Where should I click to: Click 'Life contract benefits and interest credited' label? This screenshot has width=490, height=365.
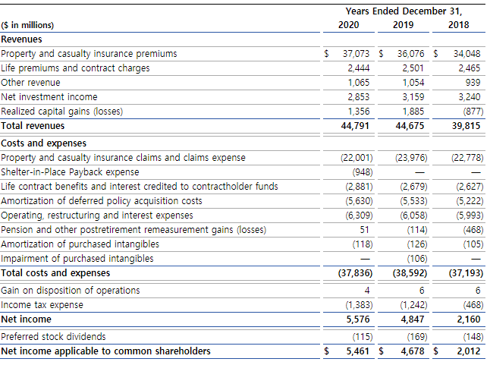coord(140,186)
